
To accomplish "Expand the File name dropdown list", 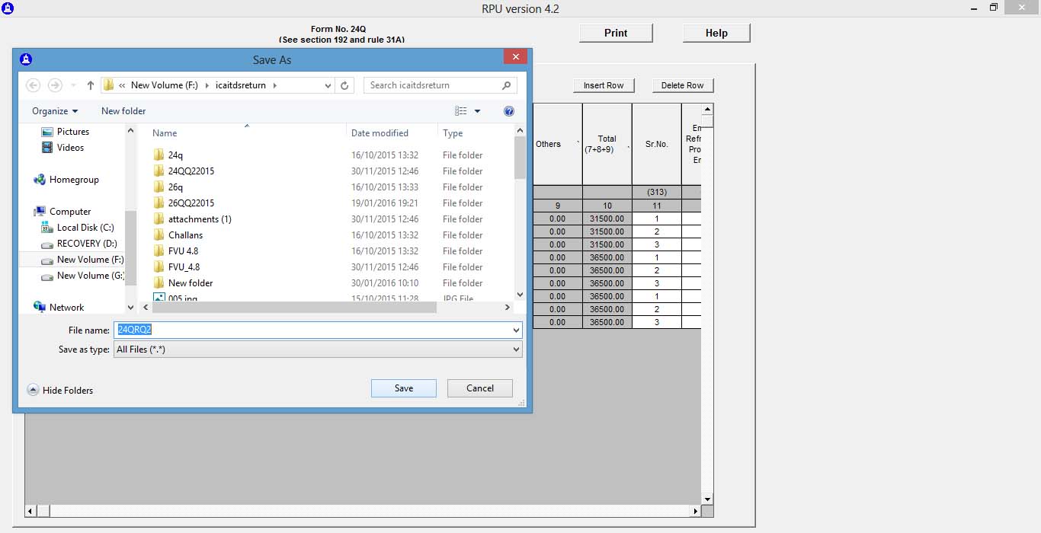I will [517, 330].
